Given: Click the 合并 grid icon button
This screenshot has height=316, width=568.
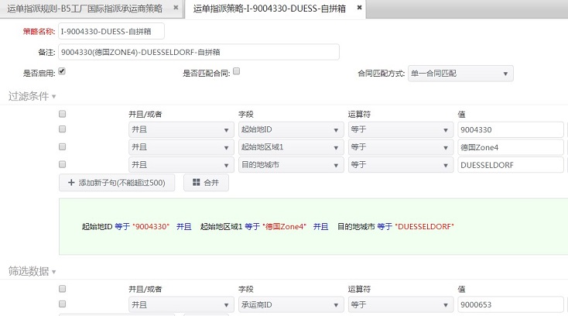Looking at the screenshot, I should (x=197, y=183).
